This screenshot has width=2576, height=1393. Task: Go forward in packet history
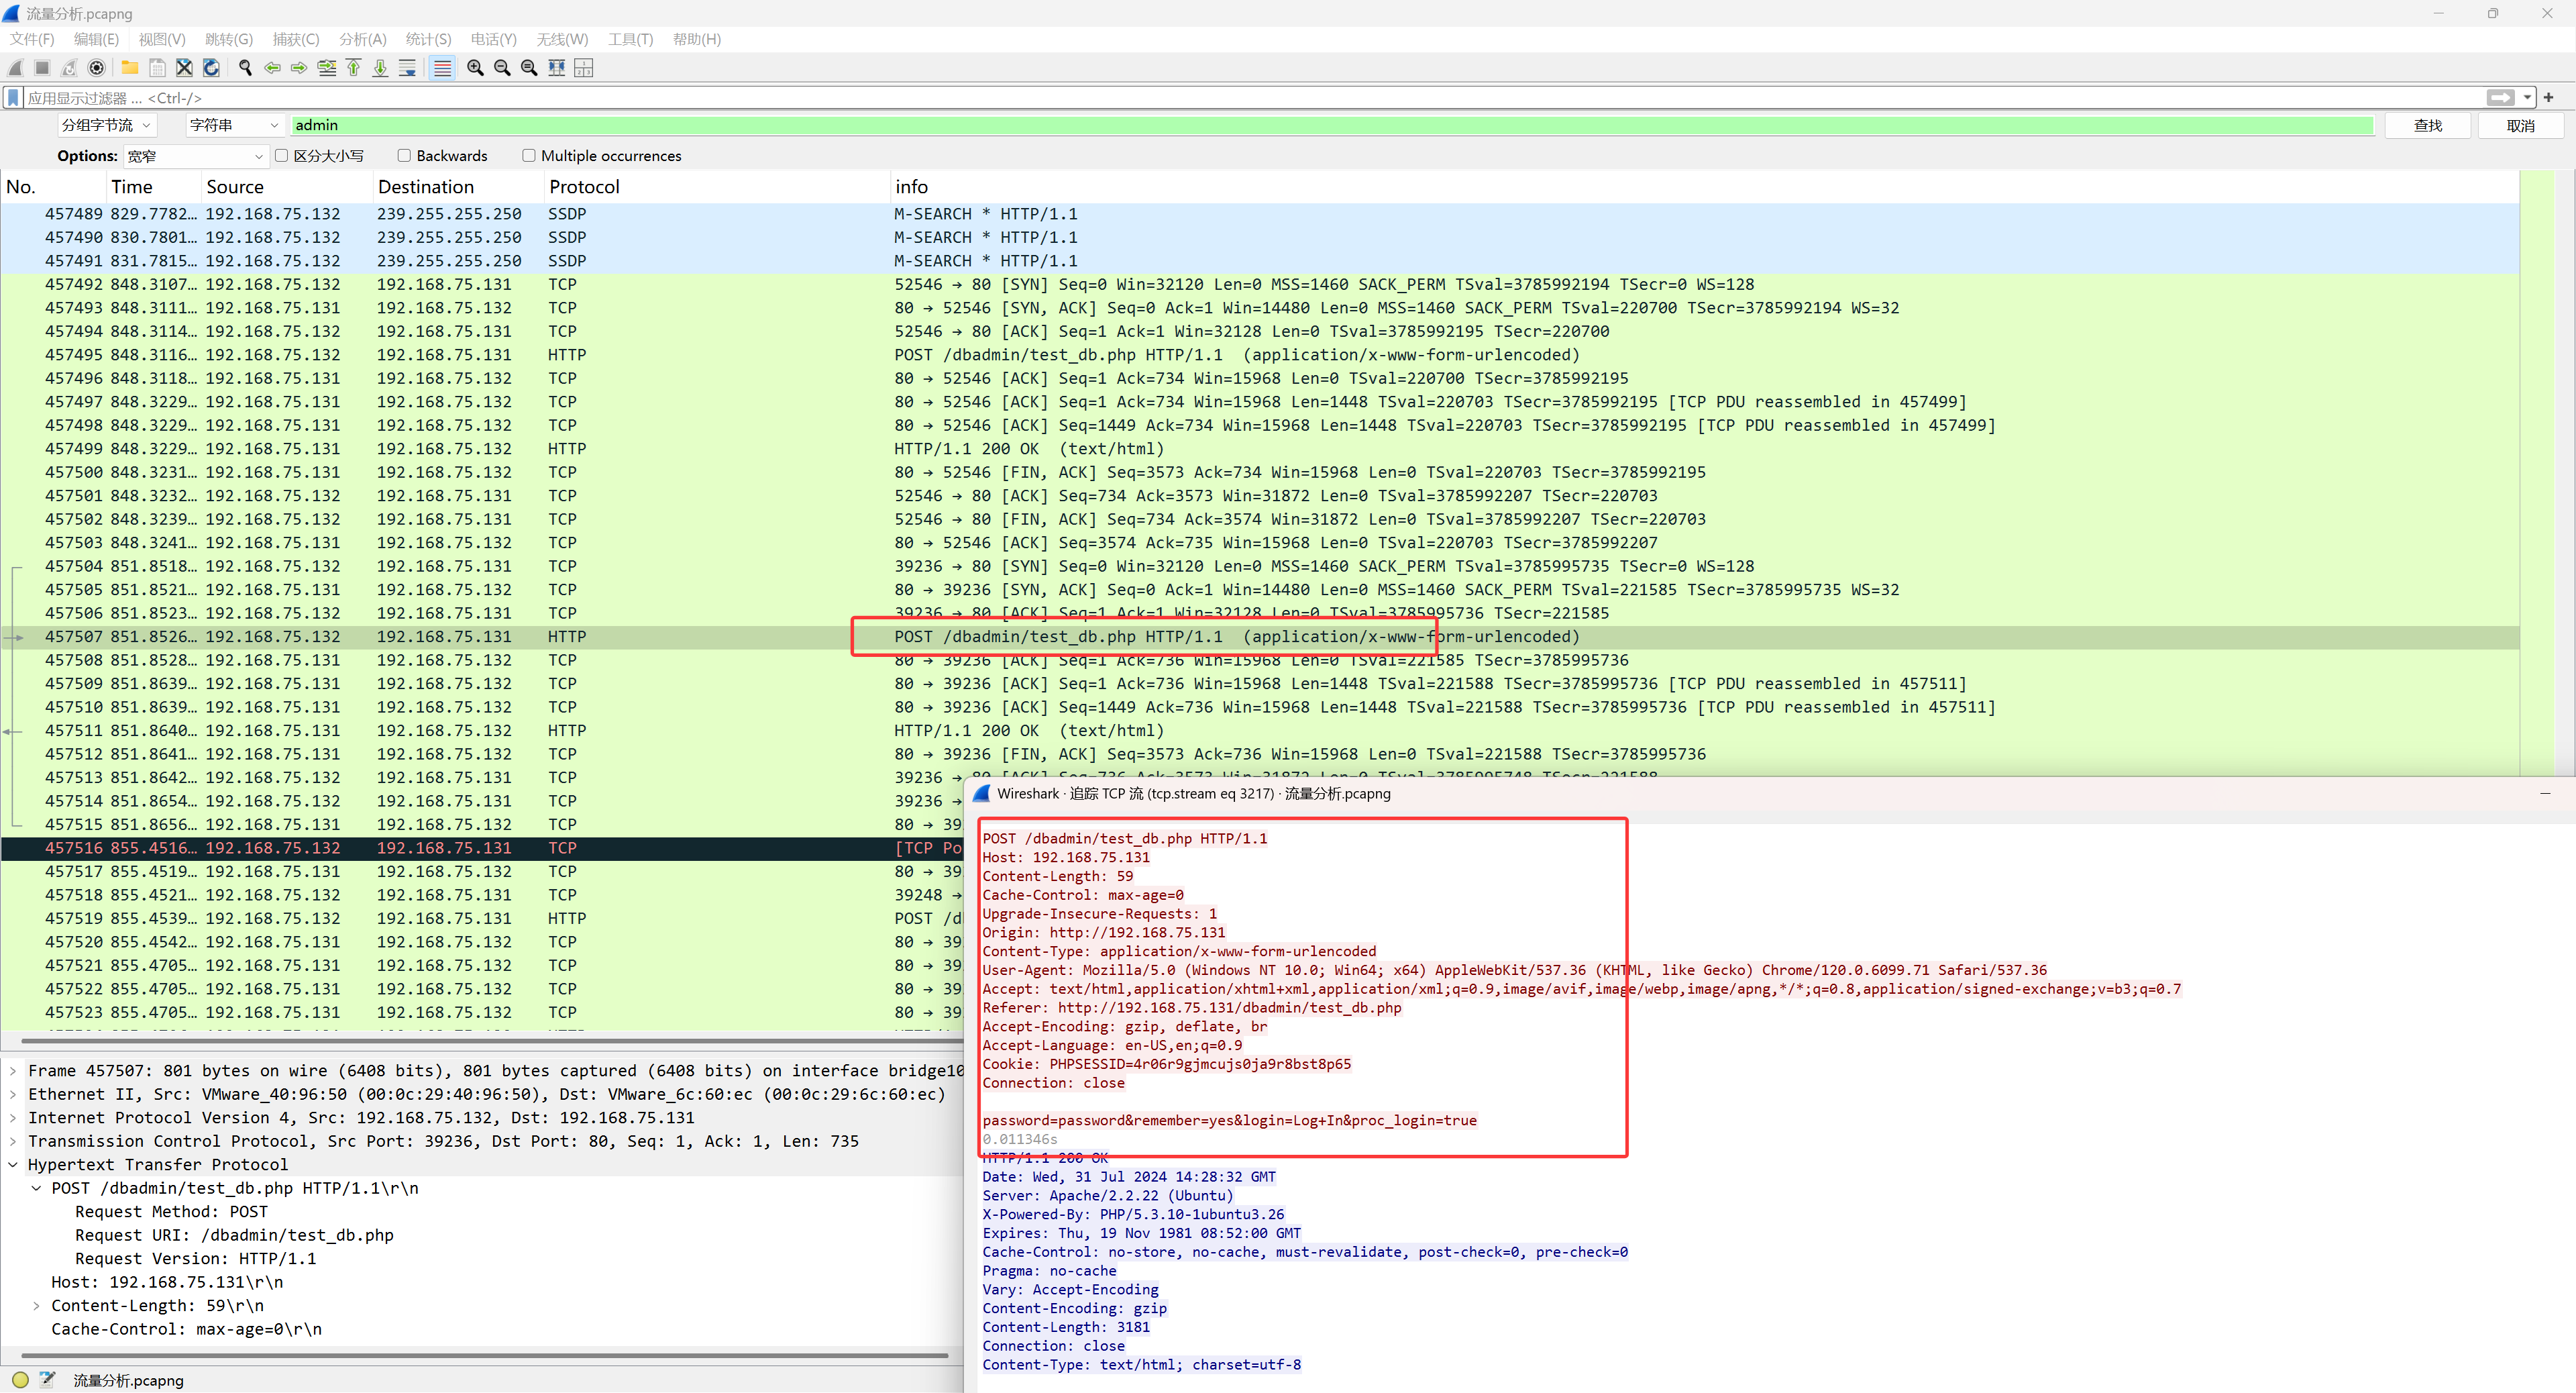[x=299, y=68]
